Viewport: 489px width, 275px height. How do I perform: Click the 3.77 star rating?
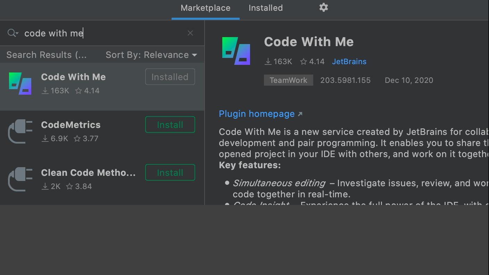coord(86,138)
